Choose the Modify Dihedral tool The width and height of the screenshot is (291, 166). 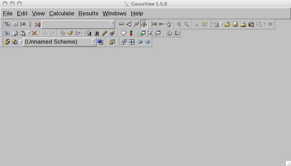[x=136, y=24]
